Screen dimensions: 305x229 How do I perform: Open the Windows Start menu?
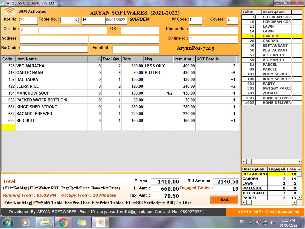pos(8,222)
